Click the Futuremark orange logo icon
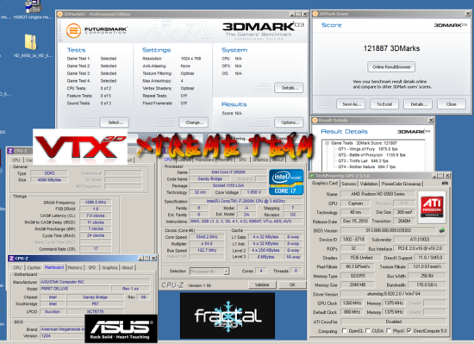The image size is (474, 344). coord(73,30)
